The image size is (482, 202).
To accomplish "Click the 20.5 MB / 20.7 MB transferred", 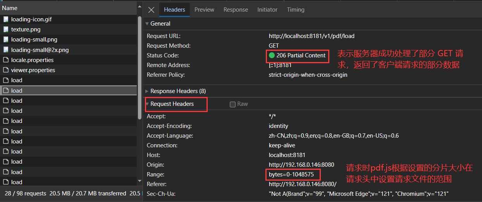I will tap(88, 193).
